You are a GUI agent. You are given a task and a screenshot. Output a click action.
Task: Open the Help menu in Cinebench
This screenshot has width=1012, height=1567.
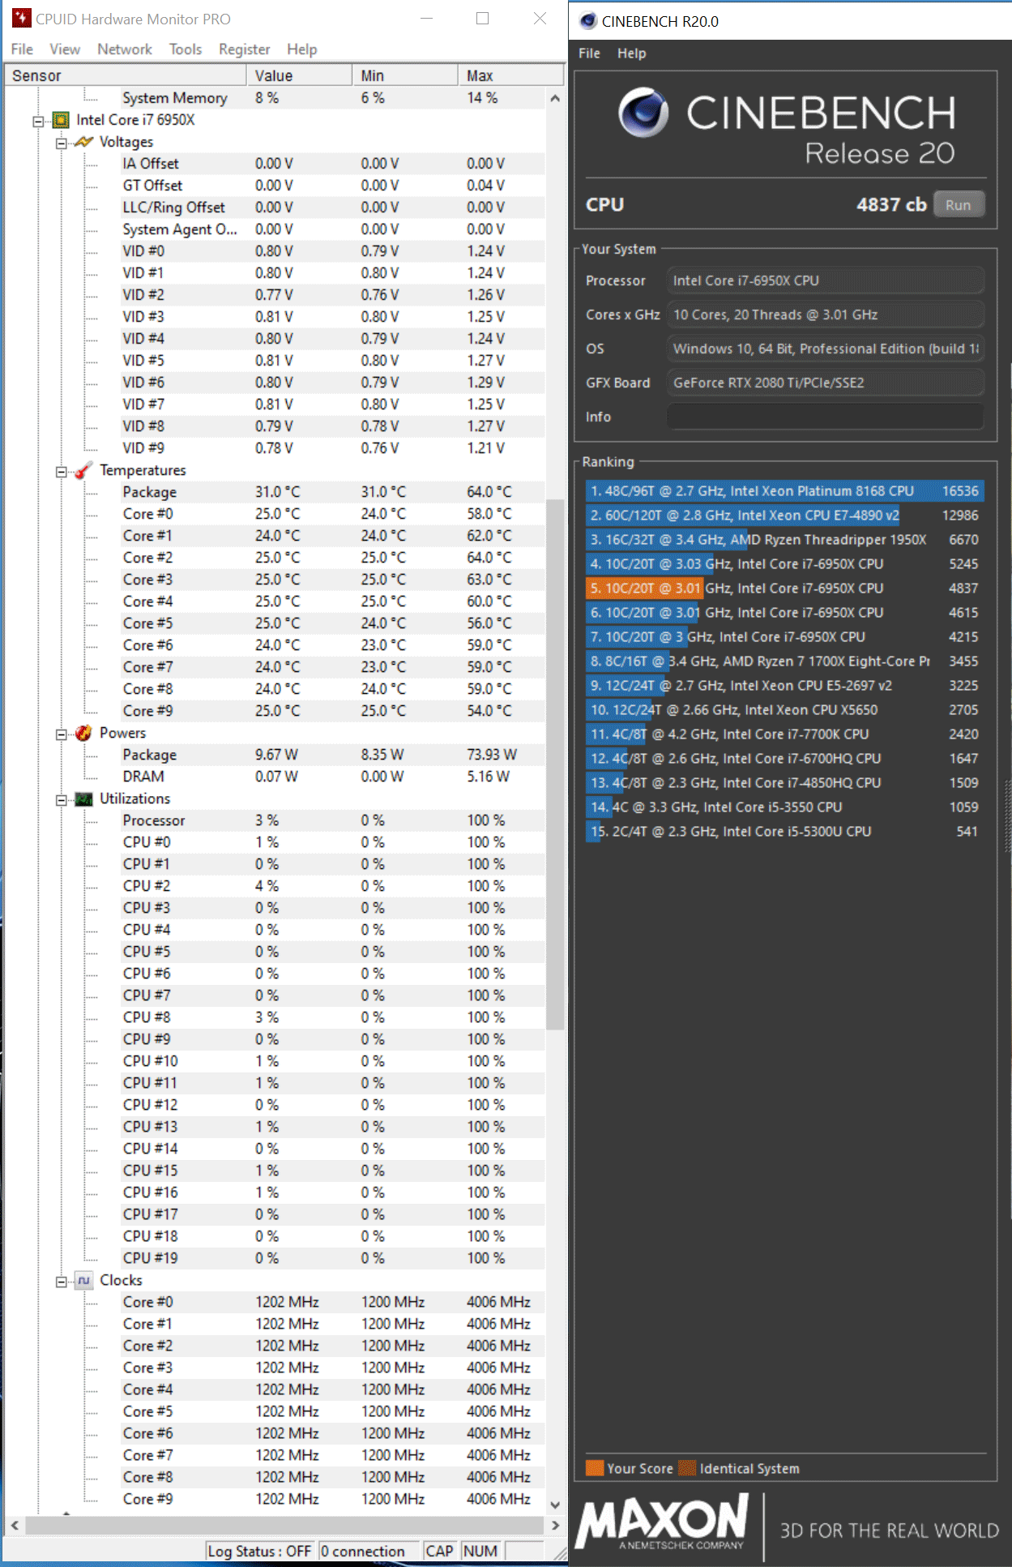click(x=632, y=54)
